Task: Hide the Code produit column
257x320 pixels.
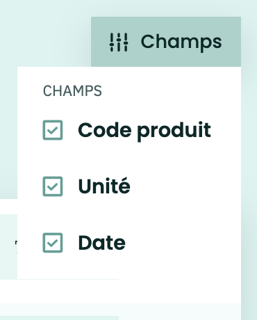Action: 53,130
